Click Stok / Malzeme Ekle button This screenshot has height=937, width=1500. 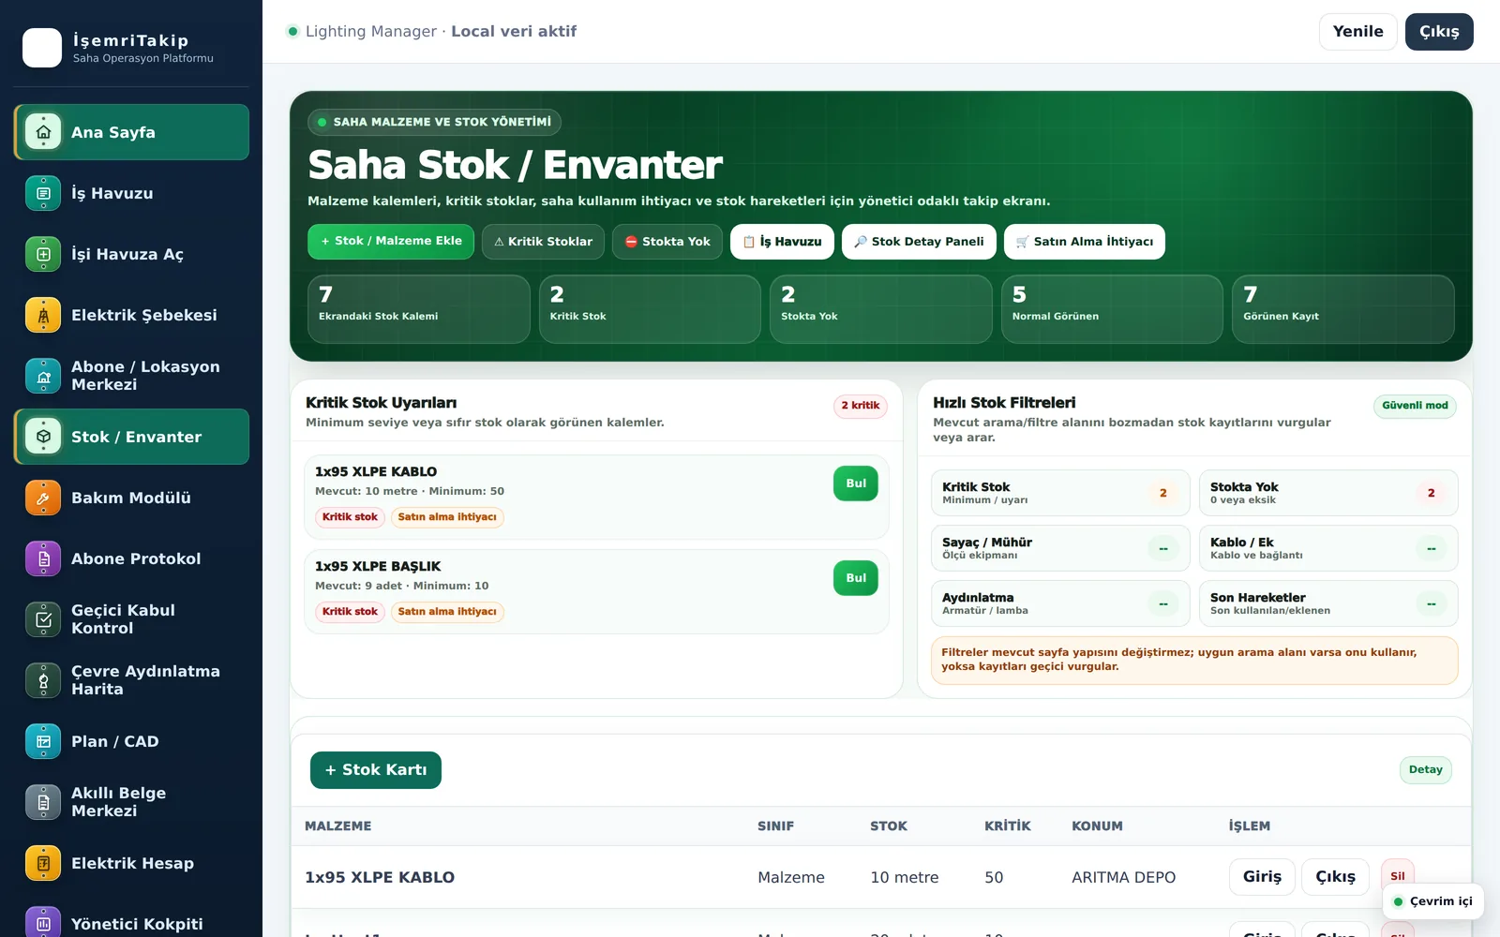[x=391, y=242]
